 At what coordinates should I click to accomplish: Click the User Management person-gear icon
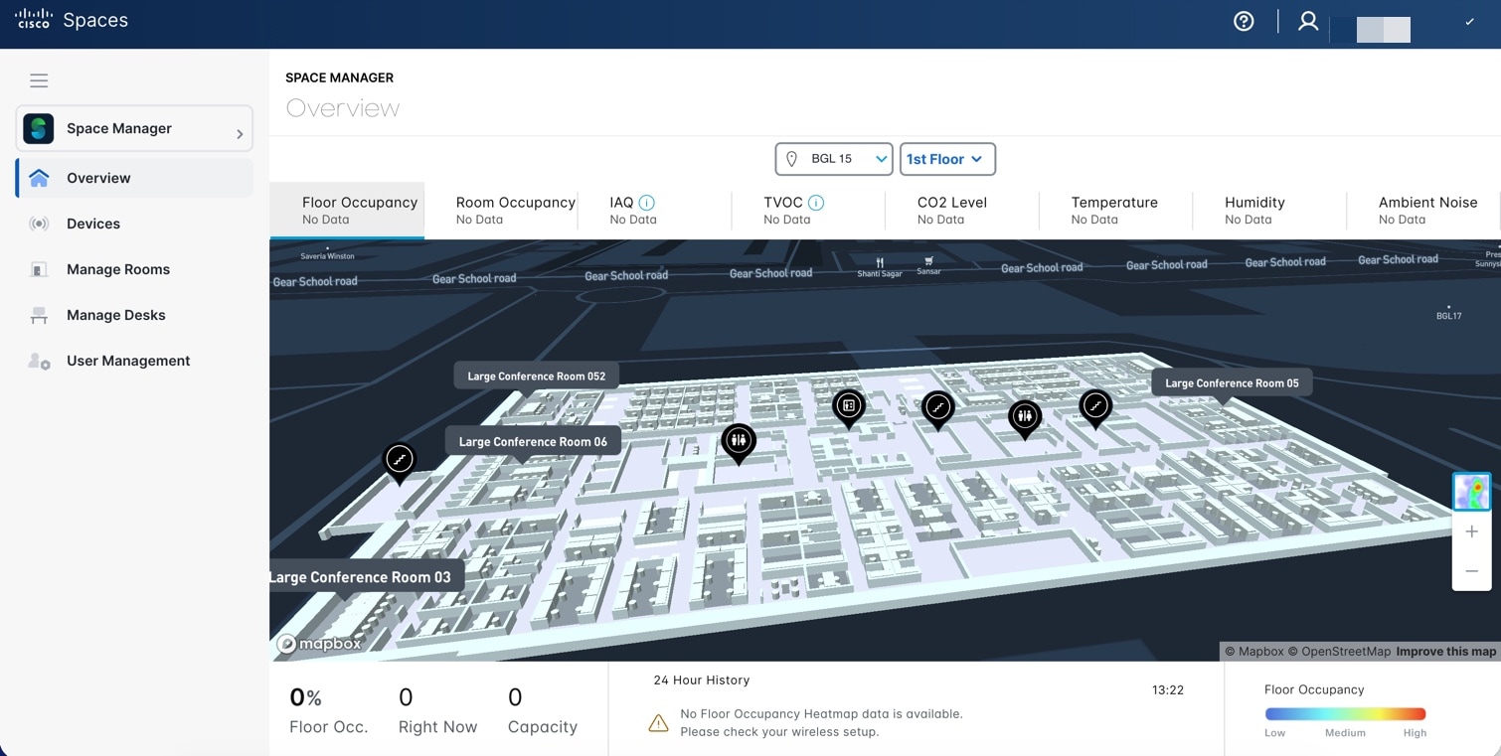click(39, 361)
